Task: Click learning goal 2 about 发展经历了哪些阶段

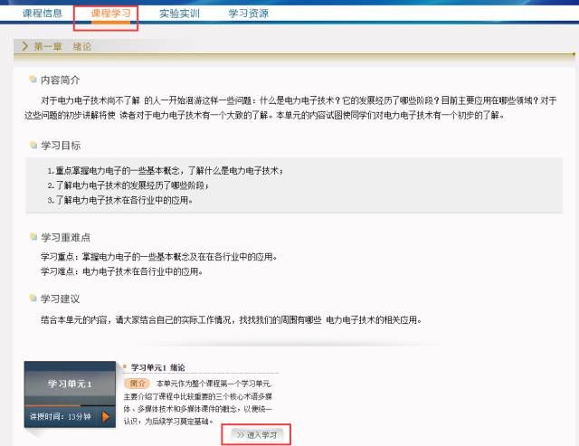Action: (128, 185)
